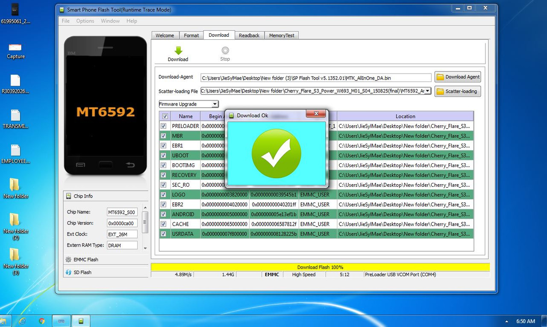Screen dimensions: 547x327
Task: Click the green Download arrow icon
Action: 179,50
